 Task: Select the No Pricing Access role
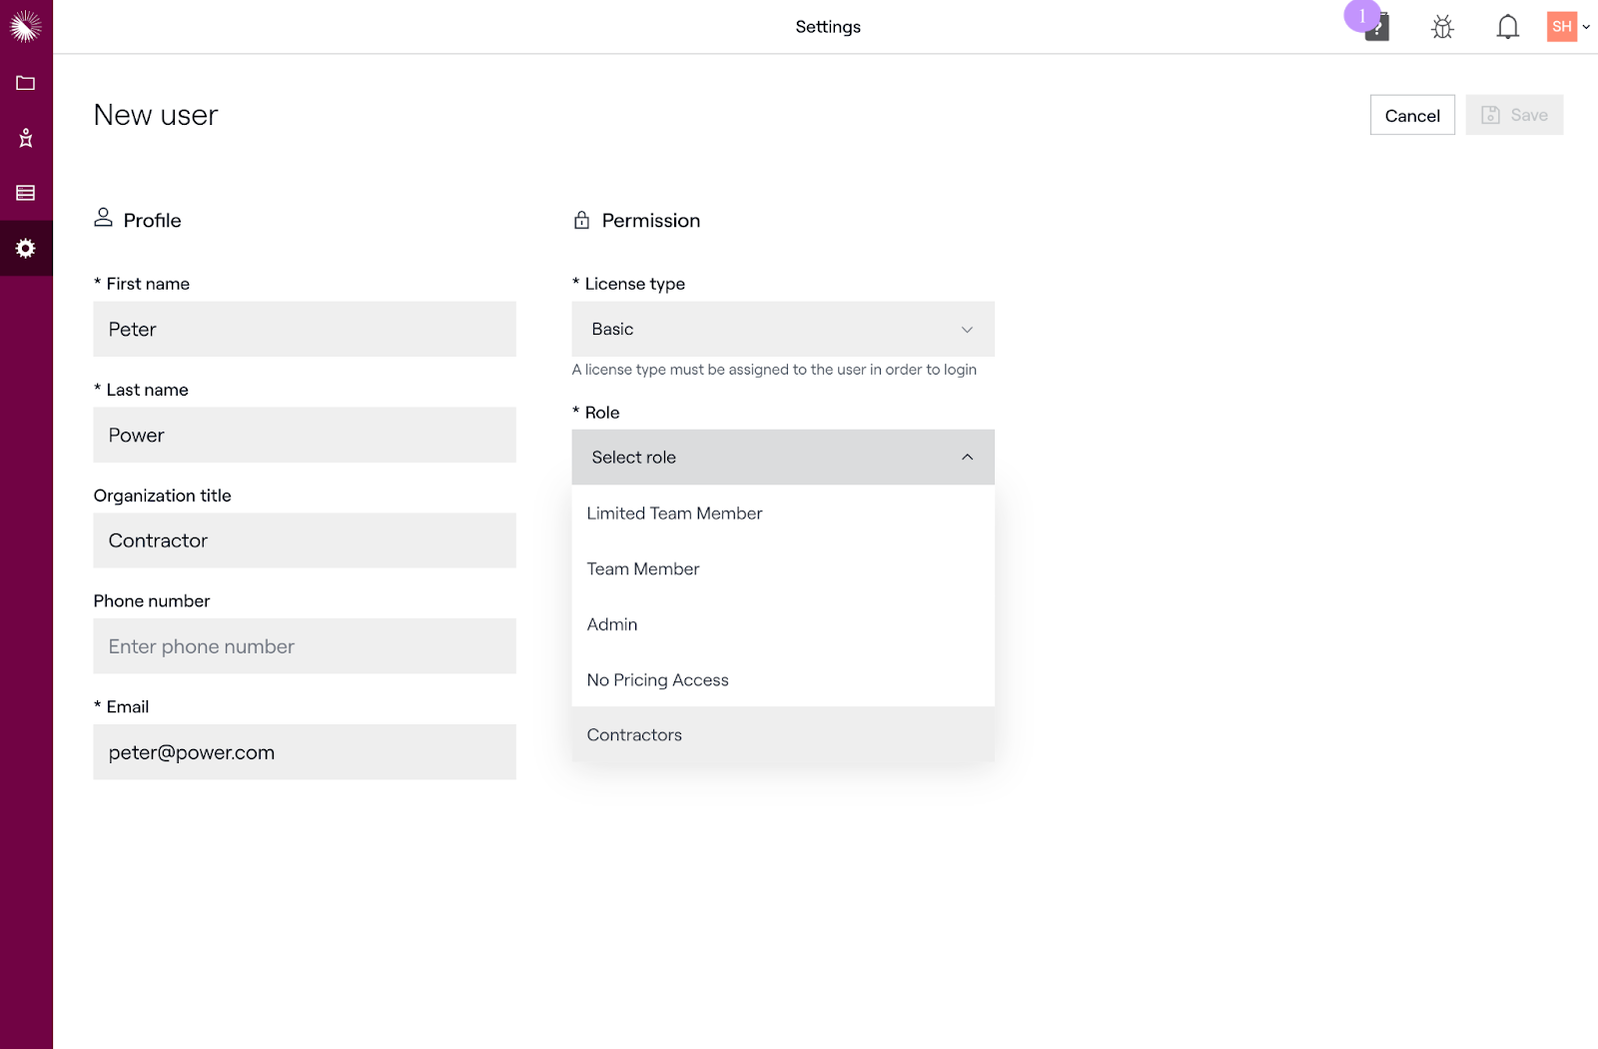[657, 680]
